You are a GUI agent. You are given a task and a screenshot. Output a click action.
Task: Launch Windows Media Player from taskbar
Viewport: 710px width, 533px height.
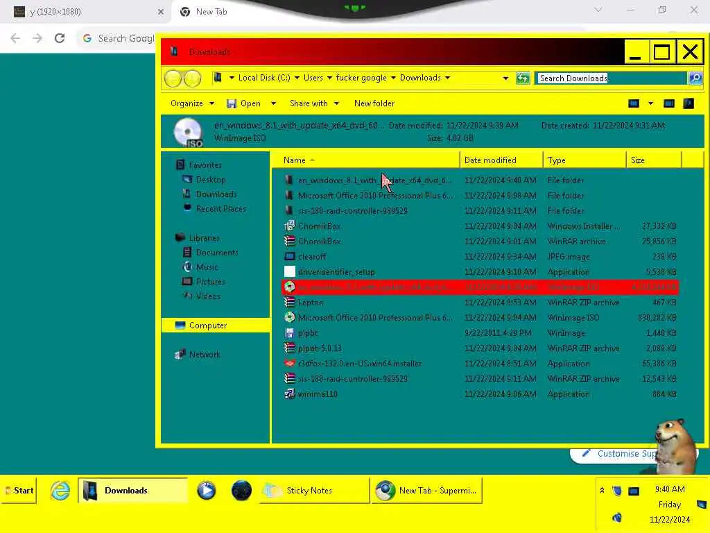pyautogui.click(x=207, y=491)
